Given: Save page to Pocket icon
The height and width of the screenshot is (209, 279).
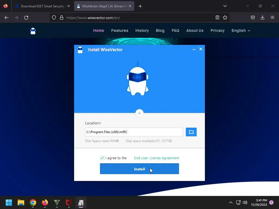Looking at the screenshot, I should (x=253, y=17).
